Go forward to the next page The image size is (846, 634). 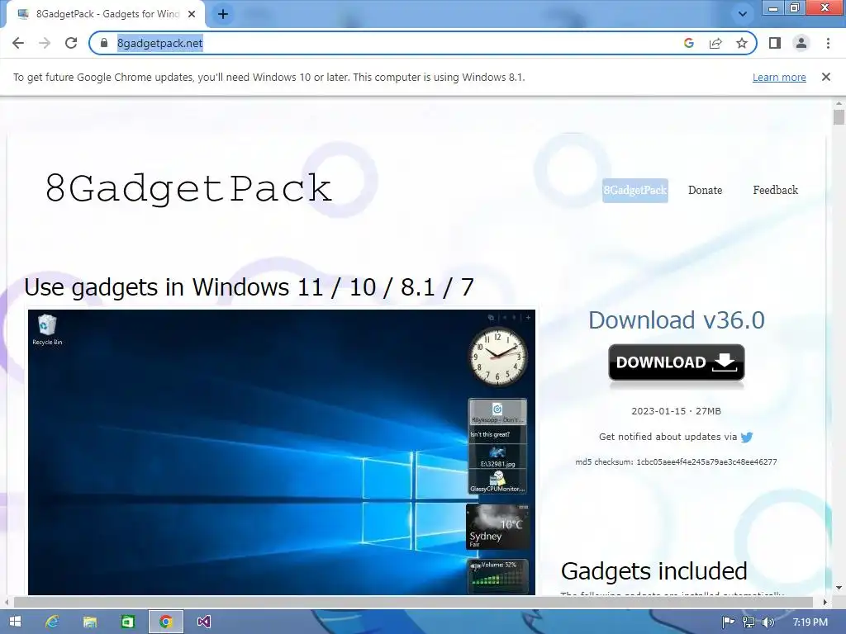pyautogui.click(x=45, y=43)
